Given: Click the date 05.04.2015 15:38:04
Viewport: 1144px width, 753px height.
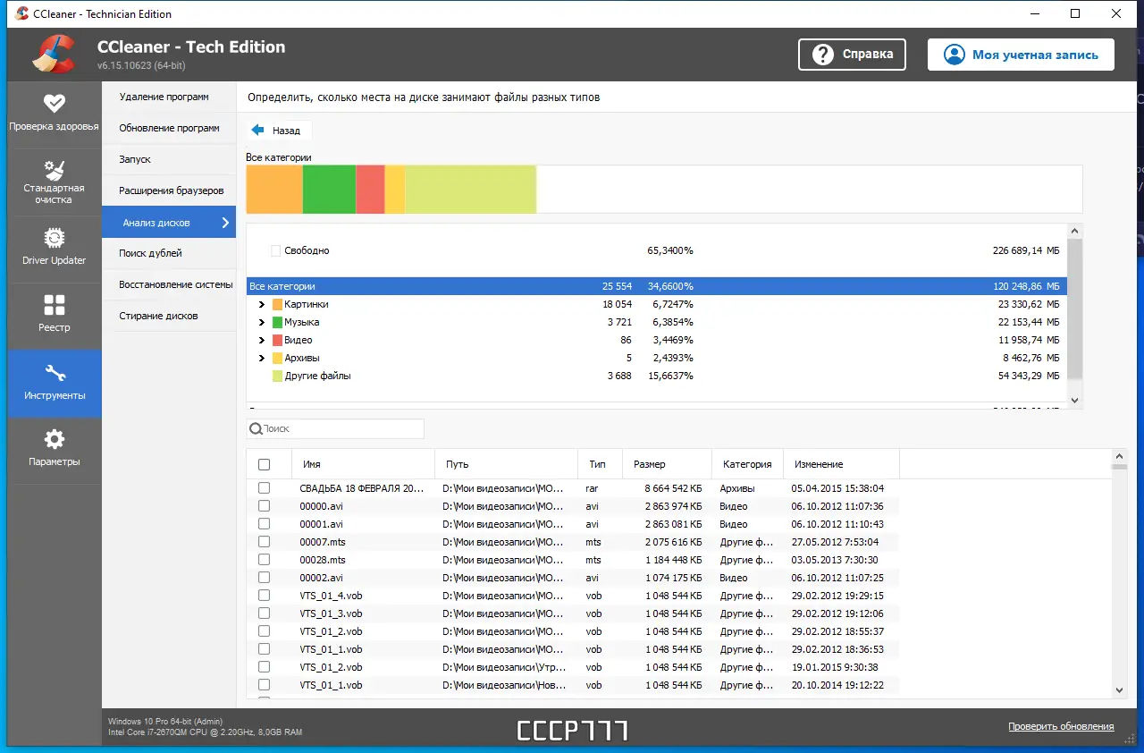Looking at the screenshot, I should [x=837, y=488].
